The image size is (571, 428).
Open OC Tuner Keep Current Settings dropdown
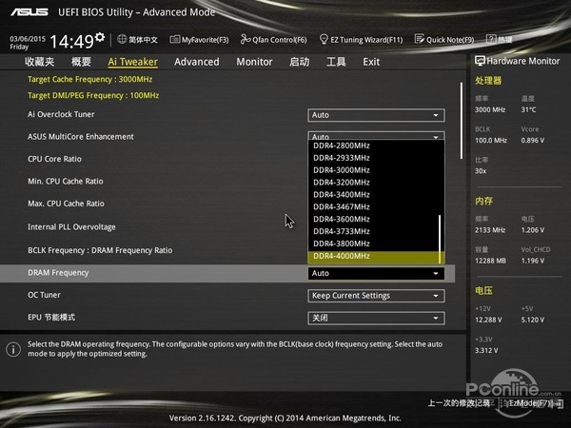click(x=376, y=296)
